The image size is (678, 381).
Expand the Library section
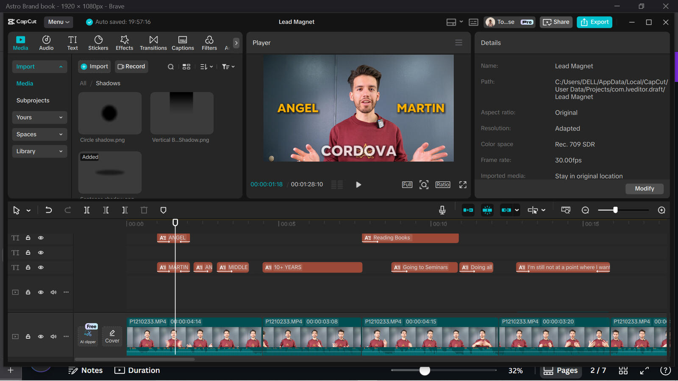(39, 151)
